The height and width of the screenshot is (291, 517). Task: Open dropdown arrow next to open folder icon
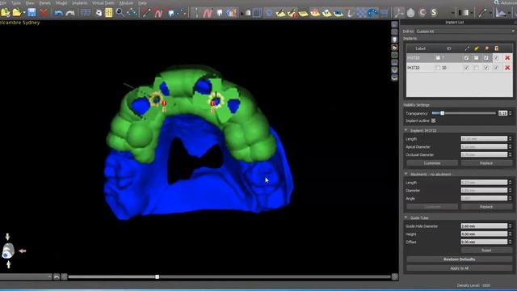[x=24, y=13]
